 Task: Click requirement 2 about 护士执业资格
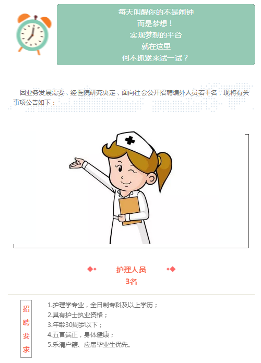[77, 315]
